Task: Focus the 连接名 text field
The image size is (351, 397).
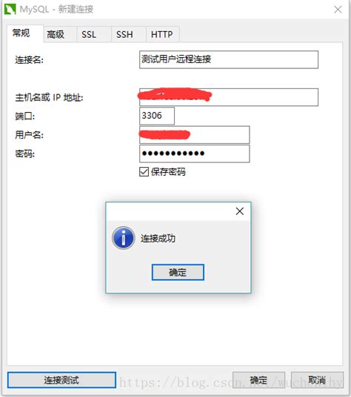Action: 229,59
